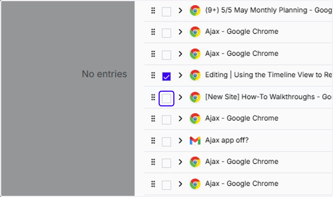The image size is (333, 197).
Task: Expand the New Site How-To Walkthroughs chevron
Action: pyautogui.click(x=180, y=97)
